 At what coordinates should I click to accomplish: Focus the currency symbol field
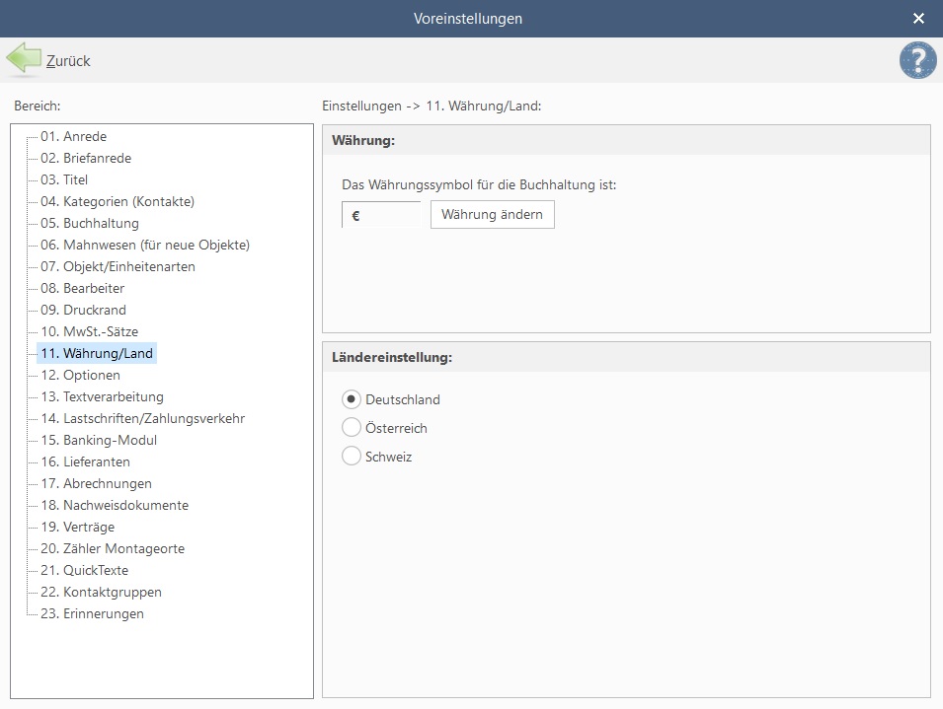[x=381, y=215]
